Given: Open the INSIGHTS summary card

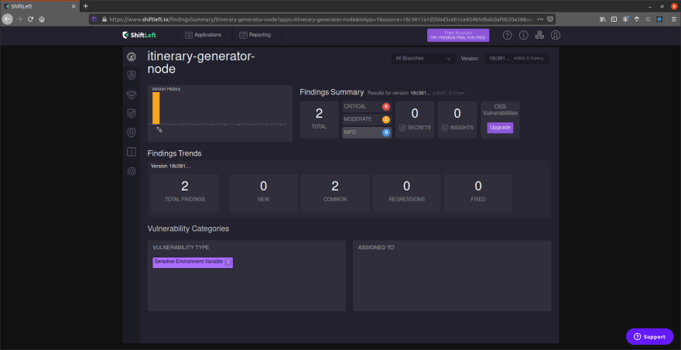Looking at the screenshot, I should coord(457,119).
